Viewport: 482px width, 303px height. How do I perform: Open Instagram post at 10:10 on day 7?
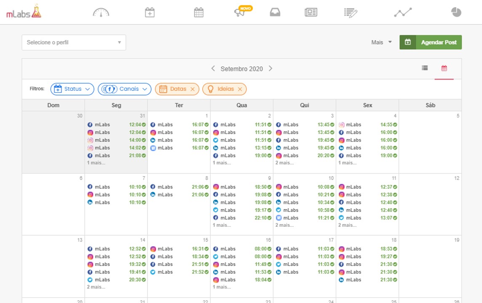click(116, 195)
